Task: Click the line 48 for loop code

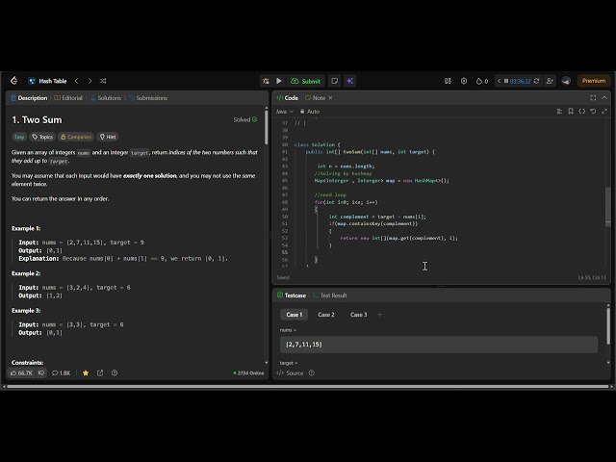Action: coord(346,202)
